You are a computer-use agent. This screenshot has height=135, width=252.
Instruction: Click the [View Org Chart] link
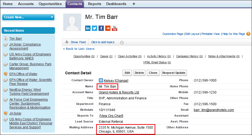(x=111, y=116)
